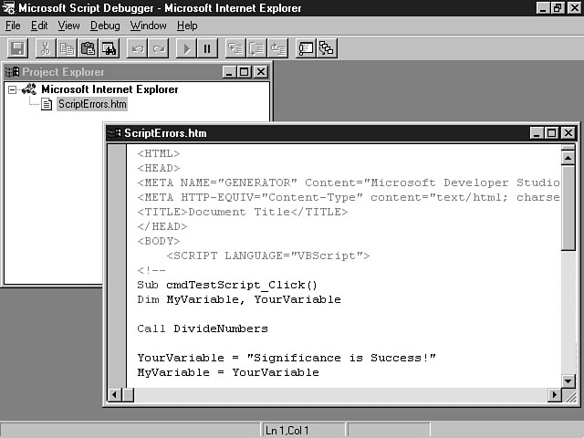584x438 pixels.
Task: Open the Window menu
Action: point(148,26)
